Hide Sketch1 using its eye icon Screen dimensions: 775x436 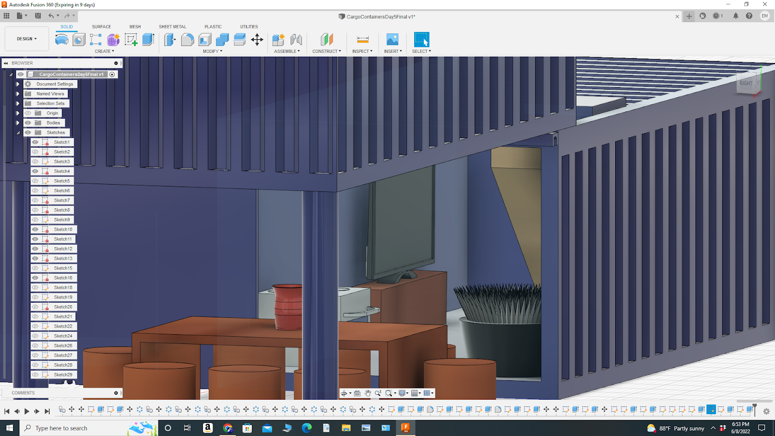coord(35,142)
